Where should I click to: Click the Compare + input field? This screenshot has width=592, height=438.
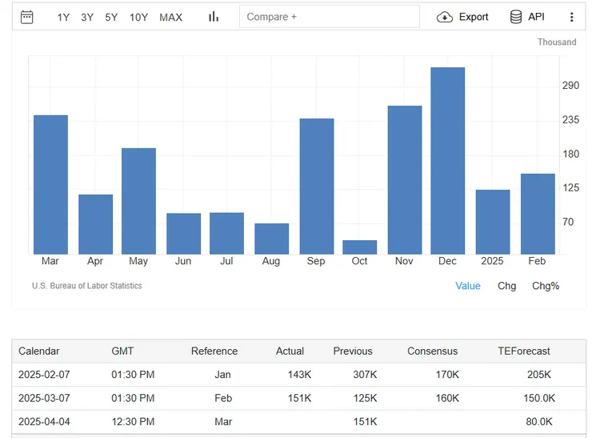coord(330,17)
